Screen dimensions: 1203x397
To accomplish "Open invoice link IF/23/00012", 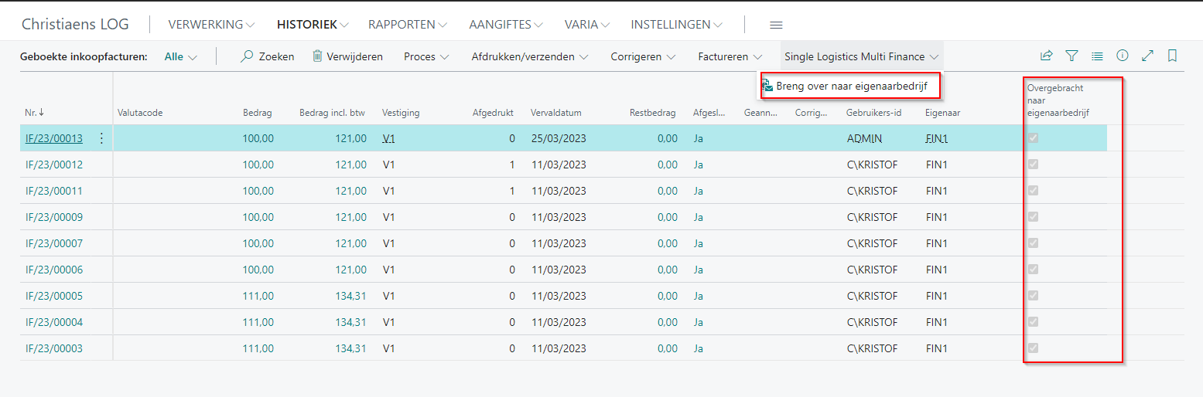I will point(54,165).
